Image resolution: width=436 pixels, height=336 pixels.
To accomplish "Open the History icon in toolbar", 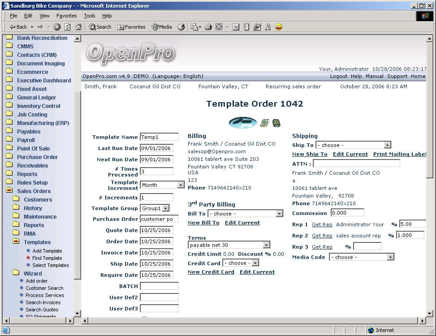I will tap(181, 27).
